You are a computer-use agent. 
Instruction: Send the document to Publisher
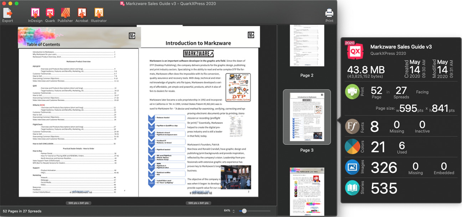point(65,13)
